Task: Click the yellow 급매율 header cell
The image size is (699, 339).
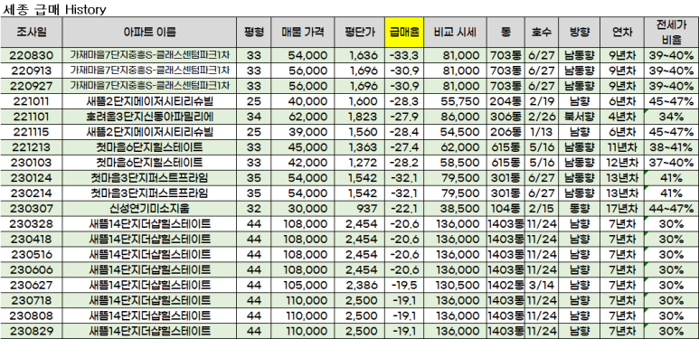Action: (404, 32)
